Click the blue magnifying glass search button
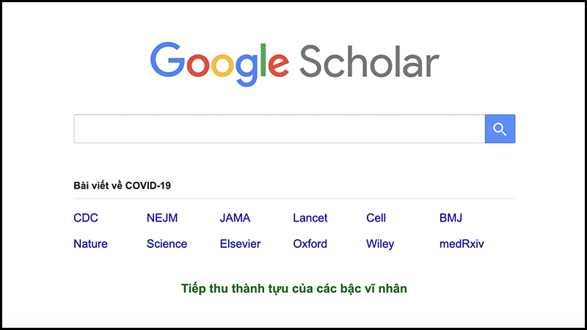Screen dimensions: 587x330 pos(500,129)
